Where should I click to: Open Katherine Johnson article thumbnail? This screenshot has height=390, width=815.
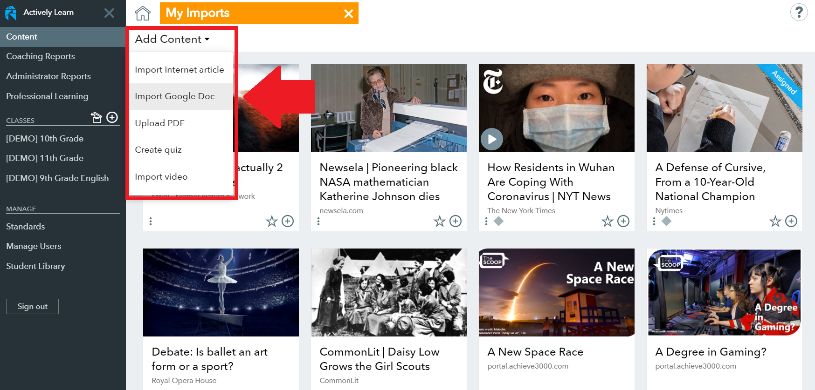tap(389, 108)
